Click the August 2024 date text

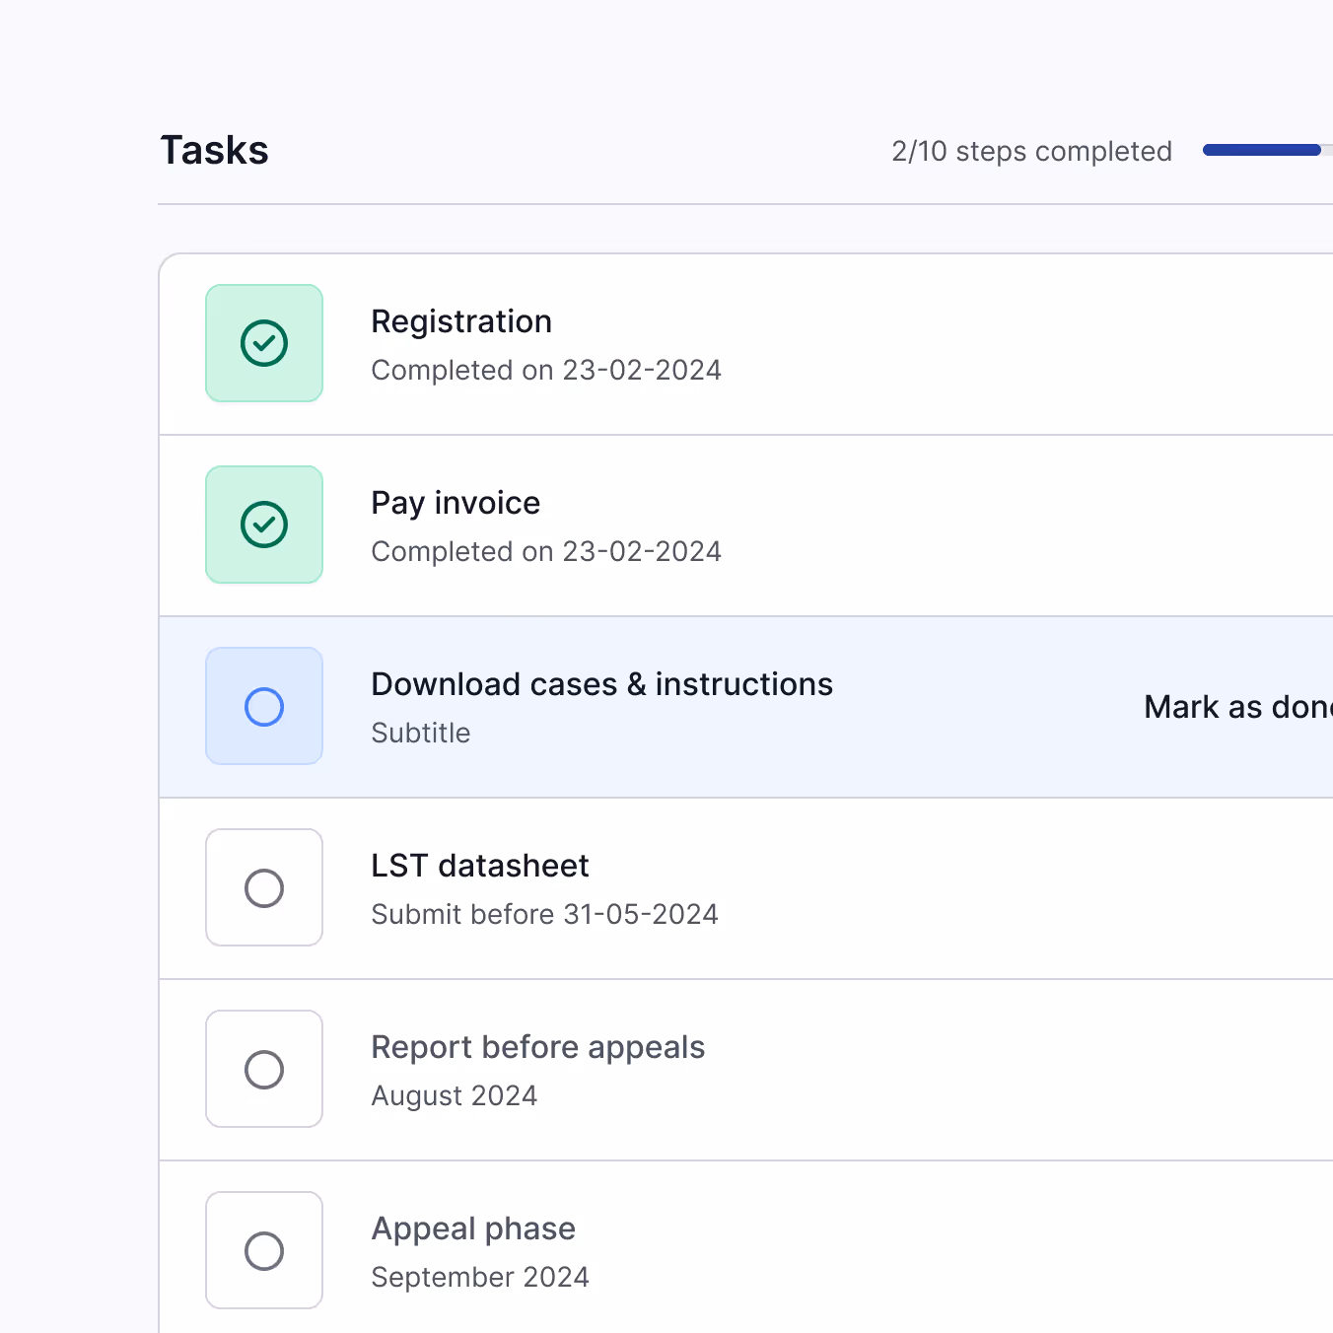click(x=454, y=1095)
